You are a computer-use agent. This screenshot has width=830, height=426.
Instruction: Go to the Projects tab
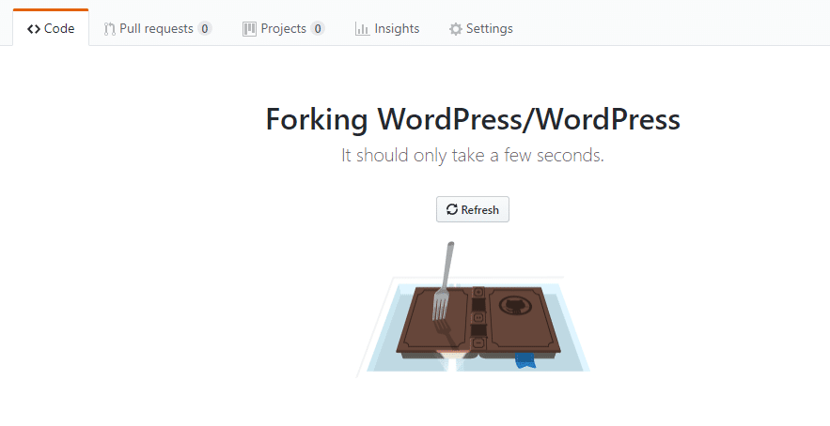tap(283, 29)
